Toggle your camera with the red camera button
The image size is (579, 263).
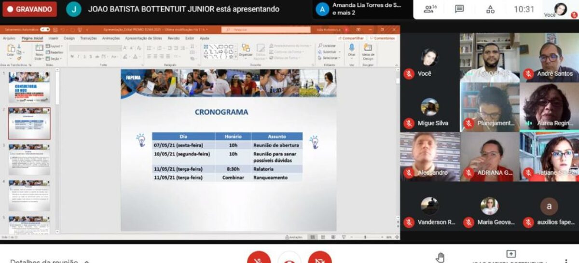click(x=320, y=259)
